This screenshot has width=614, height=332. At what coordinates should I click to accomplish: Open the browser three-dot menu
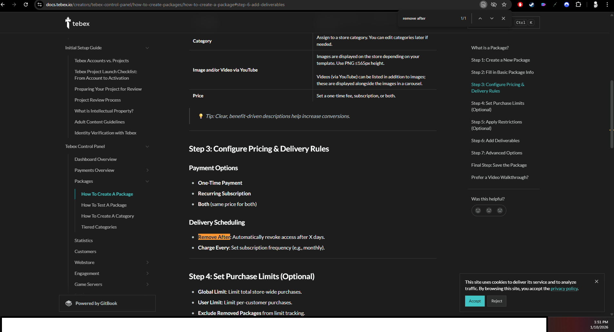[x=607, y=5]
